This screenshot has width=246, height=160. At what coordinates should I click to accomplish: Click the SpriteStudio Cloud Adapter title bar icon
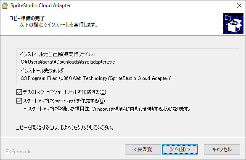tap(5, 5)
